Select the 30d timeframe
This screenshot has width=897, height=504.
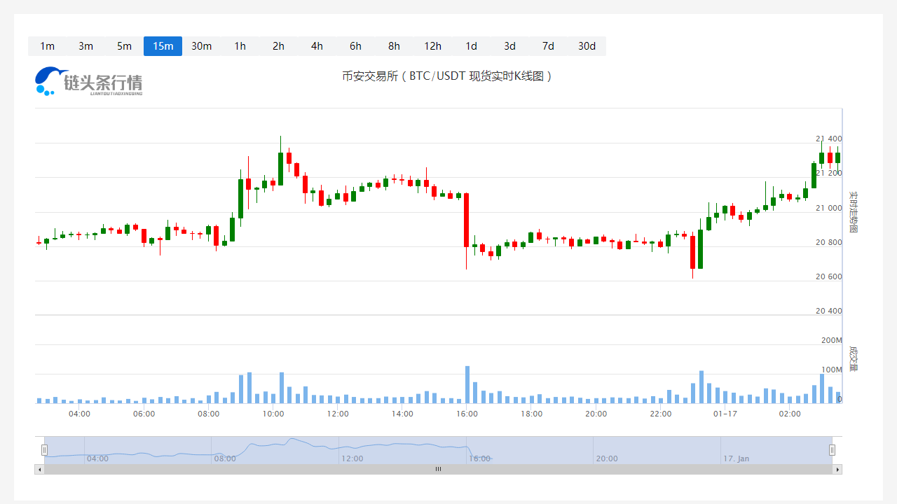pos(587,46)
